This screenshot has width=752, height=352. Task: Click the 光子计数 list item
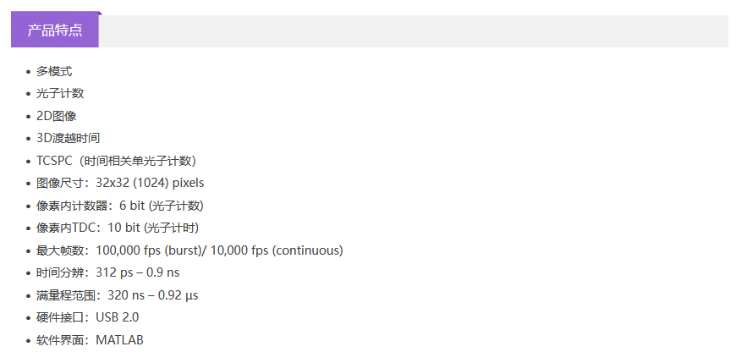coord(60,93)
